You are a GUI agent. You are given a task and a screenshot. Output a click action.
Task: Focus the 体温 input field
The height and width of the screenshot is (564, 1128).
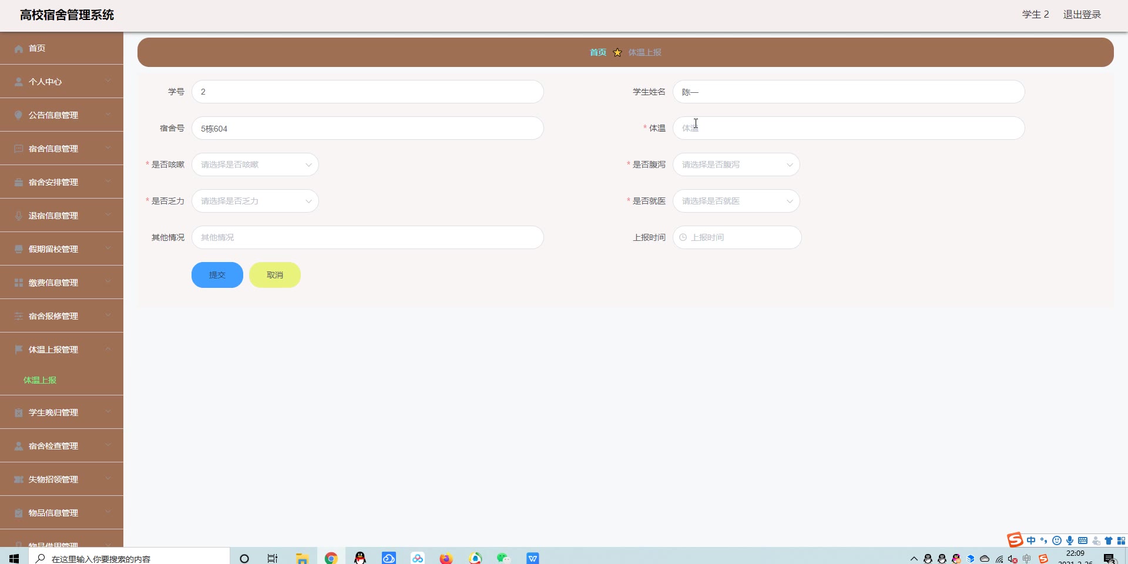point(849,128)
